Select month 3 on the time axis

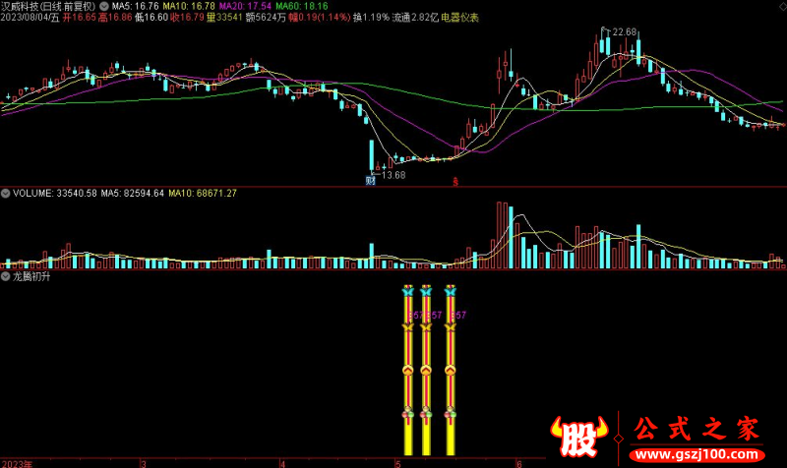point(144,463)
